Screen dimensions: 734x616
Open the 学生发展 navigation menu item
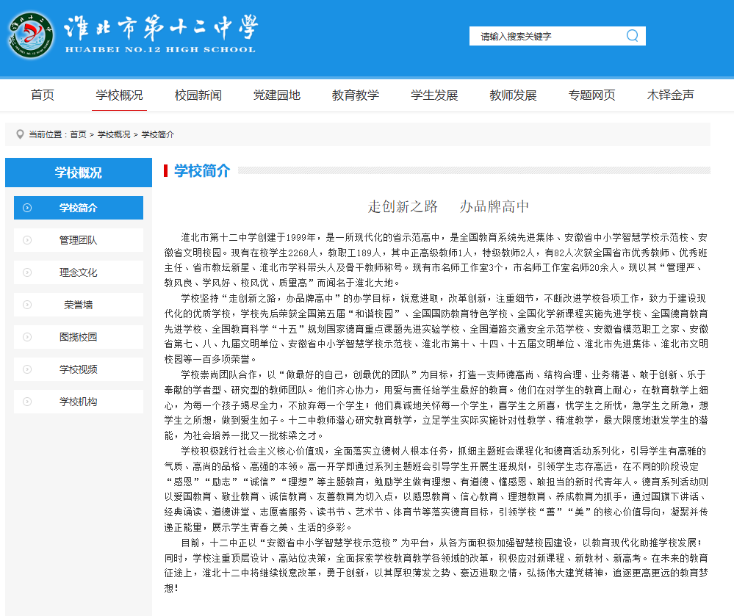[x=434, y=95]
